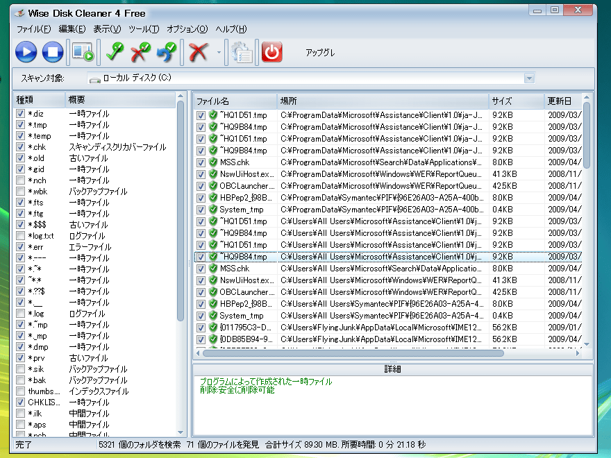The width and height of the screenshot is (611, 458).
Task: Sort by 概要 column header
Action: click(x=120, y=100)
